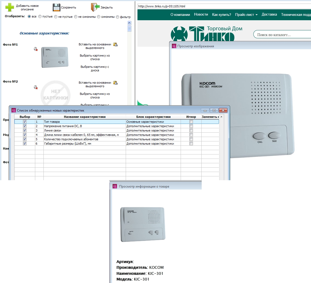Check Игнор checkbox for Количество подключаемых абонентов

(x=191, y=139)
